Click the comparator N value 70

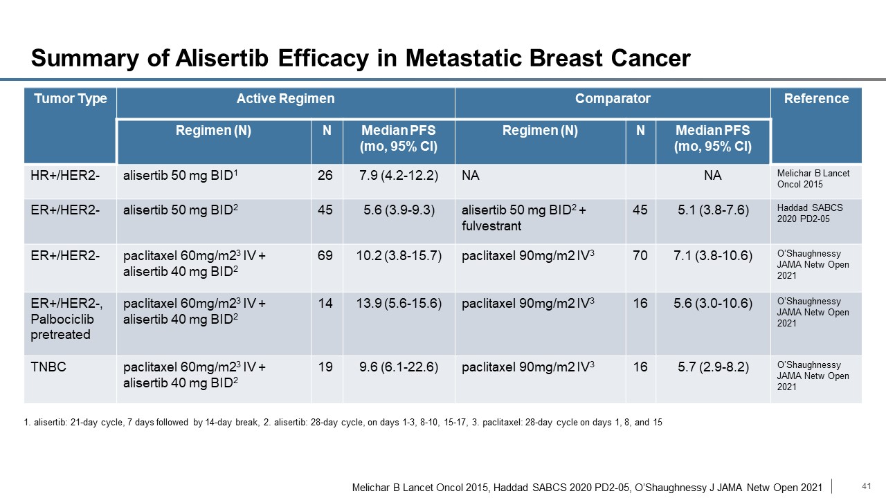(x=640, y=257)
